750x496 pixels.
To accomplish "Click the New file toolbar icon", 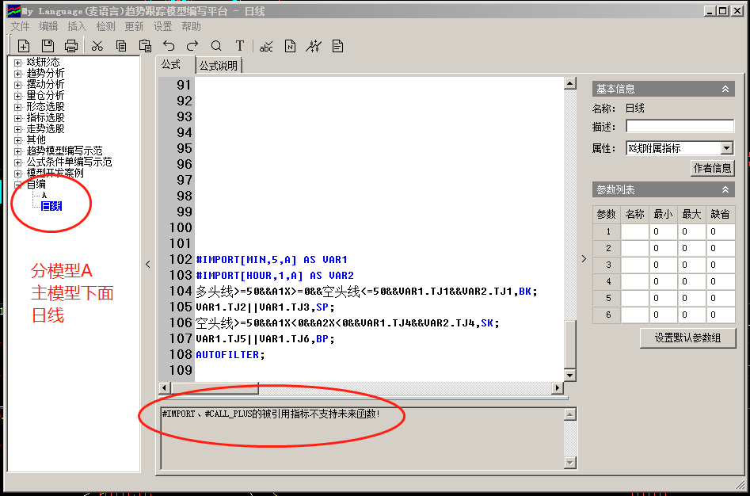I will 24,46.
